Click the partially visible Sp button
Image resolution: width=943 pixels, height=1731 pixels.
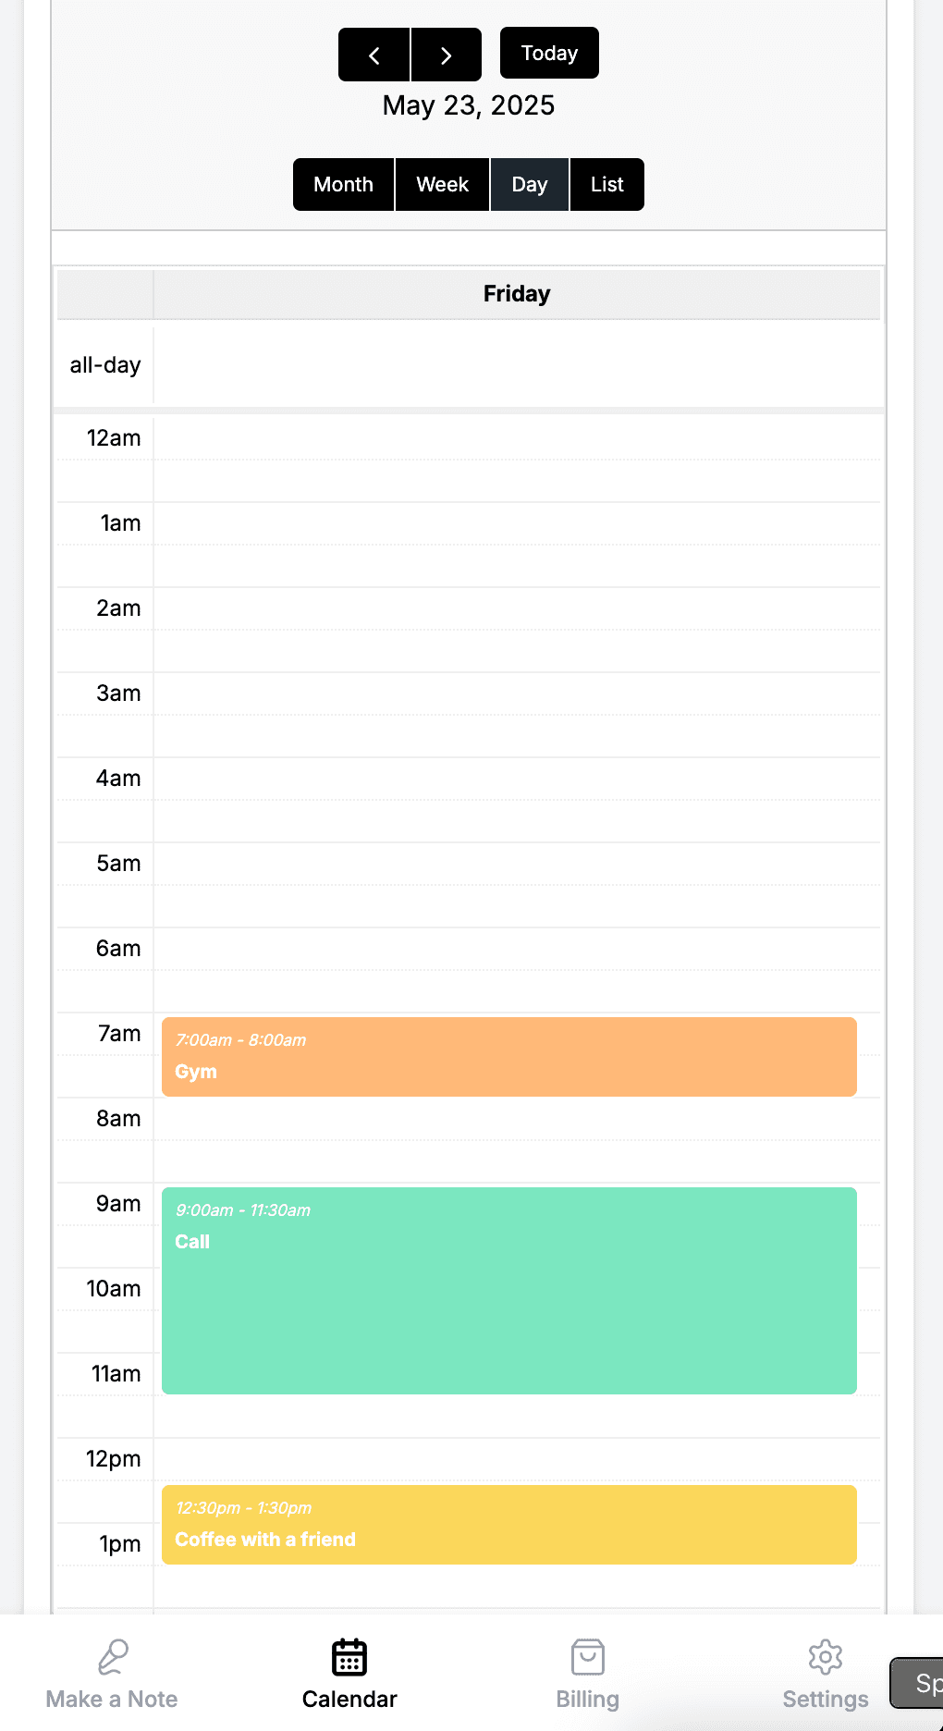click(920, 1683)
